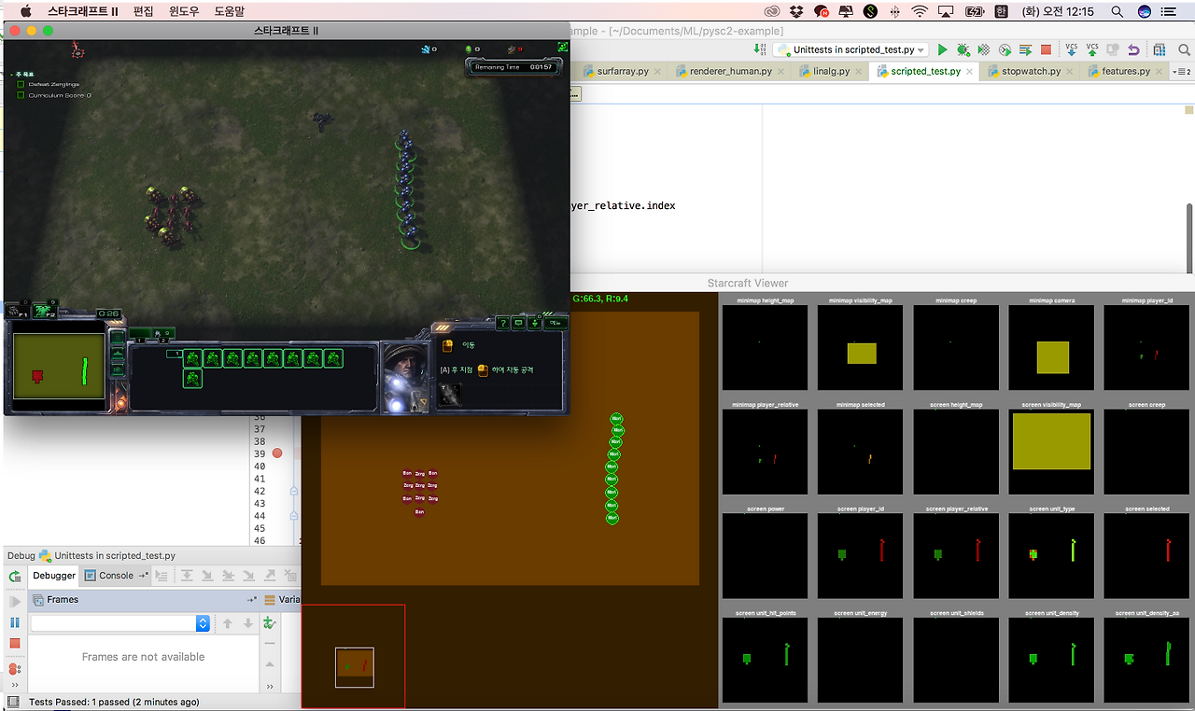Start debugging with the bug icon in PyCharm toolbar
1195x711 pixels.
tap(963, 49)
